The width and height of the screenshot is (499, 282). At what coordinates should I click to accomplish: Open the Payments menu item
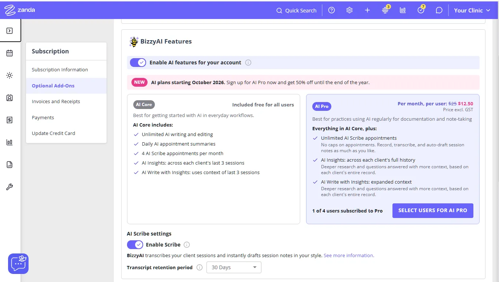click(66, 117)
